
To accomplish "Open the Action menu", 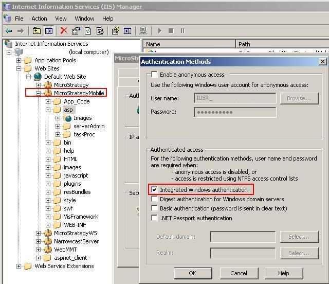I will (x=39, y=19).
